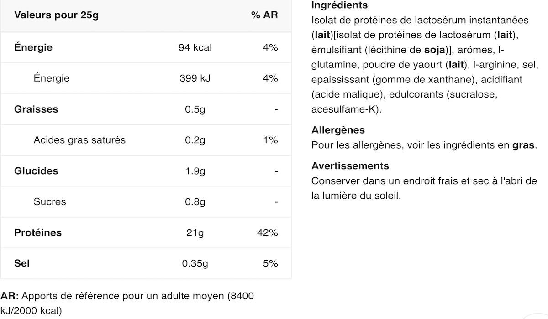
Task: Click the 399 kJ energy value
Action: 195,78
